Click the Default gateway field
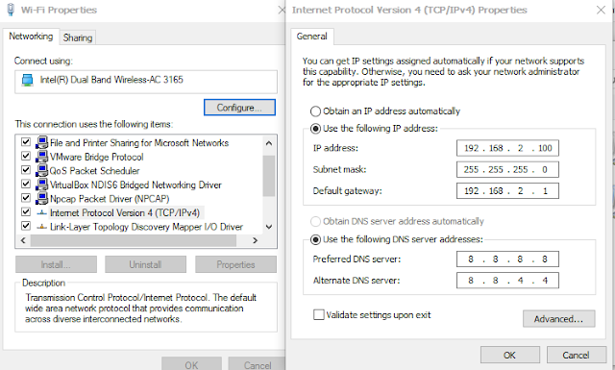The width and height of the screenshot is (615, 370). 507,191
